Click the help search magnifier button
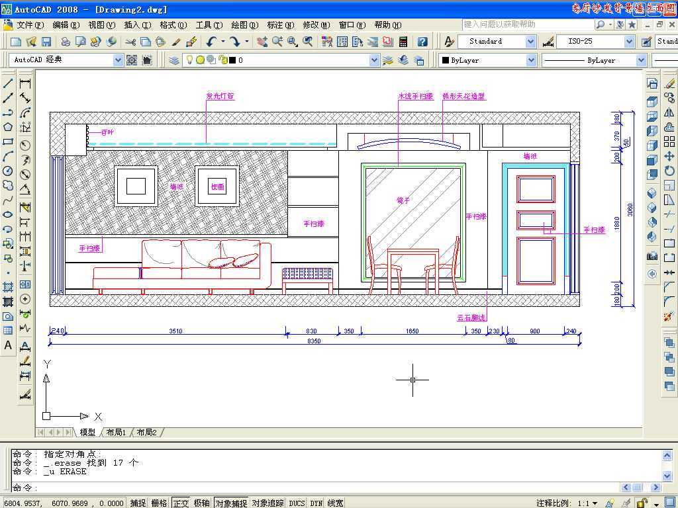This screenshot has width=678, height=508. (x=600, y=24)
